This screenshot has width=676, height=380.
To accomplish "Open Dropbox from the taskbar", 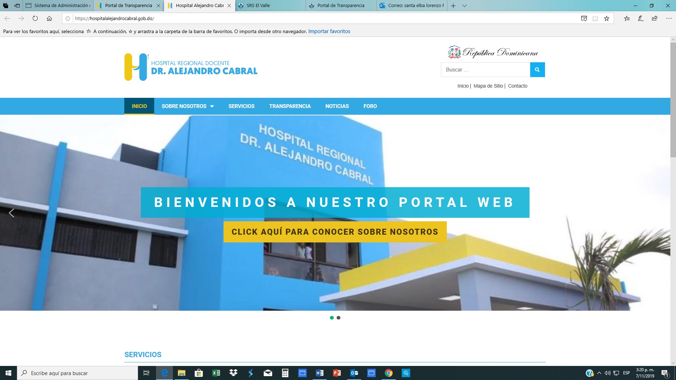I will tap(233, 373).
